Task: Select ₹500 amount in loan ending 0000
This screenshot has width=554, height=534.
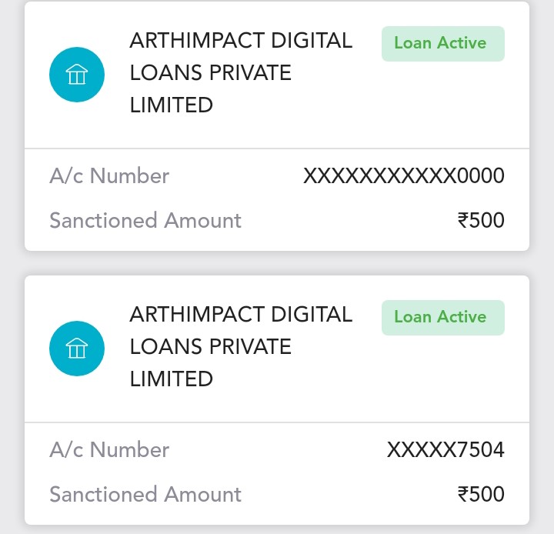Action: [481, 221]
